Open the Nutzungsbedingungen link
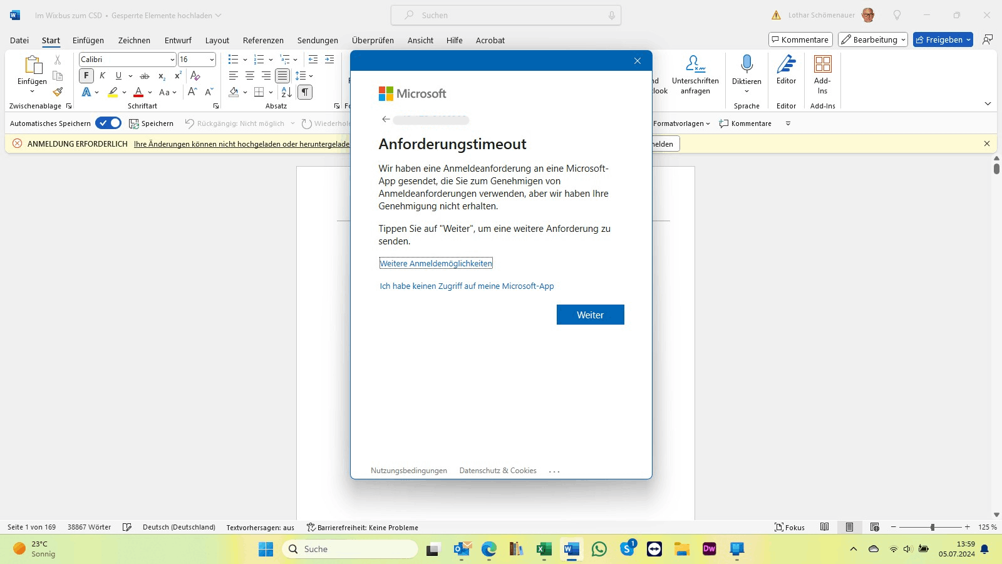 (409, 471)
